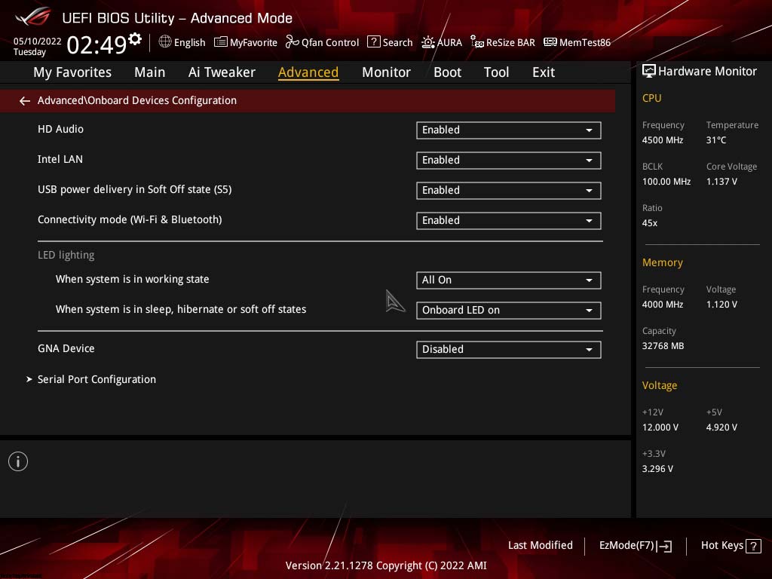Click the globe language icon
This screenshot has width=772, height=579.
pos(165,42)
